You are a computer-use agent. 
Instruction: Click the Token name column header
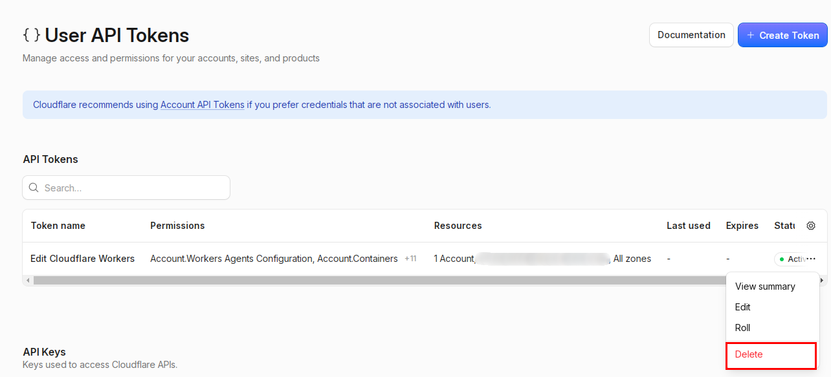point(58,226)
